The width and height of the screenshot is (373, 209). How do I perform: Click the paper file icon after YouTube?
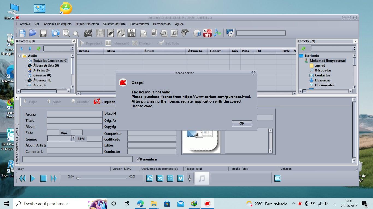coord(143,33)
